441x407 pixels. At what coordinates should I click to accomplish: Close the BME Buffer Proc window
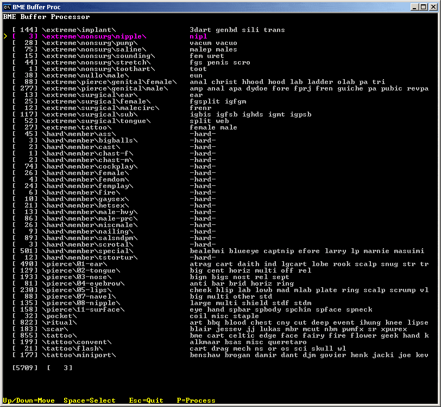(433, 7)
